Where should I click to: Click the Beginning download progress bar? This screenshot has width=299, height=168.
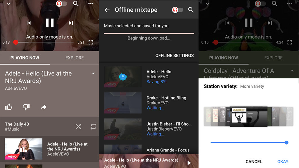point(149,34)
